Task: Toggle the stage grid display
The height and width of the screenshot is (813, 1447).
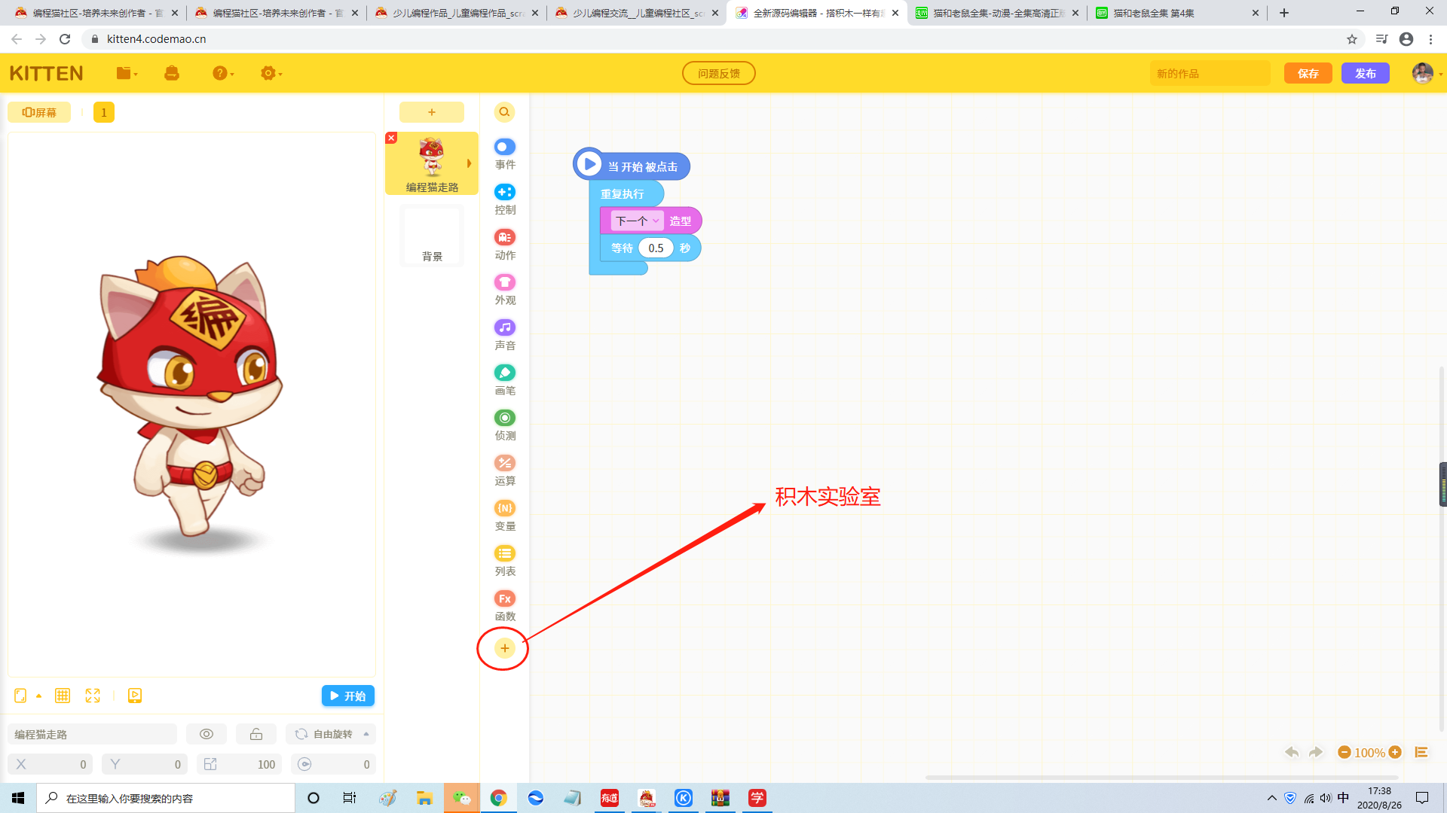Action: click(x=63, y=696)
